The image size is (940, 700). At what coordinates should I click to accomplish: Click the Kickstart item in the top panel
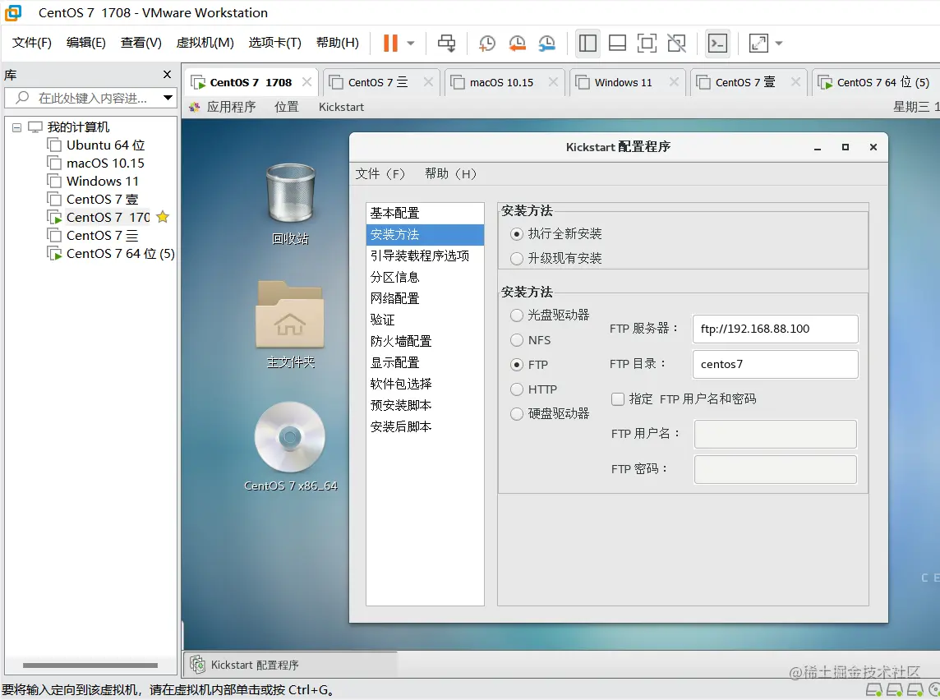(x=341, y=107)
